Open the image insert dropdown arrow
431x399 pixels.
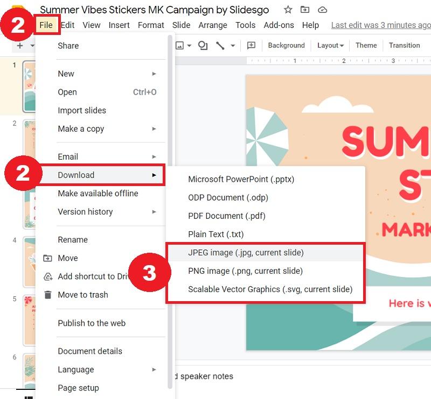pos(189,46)
